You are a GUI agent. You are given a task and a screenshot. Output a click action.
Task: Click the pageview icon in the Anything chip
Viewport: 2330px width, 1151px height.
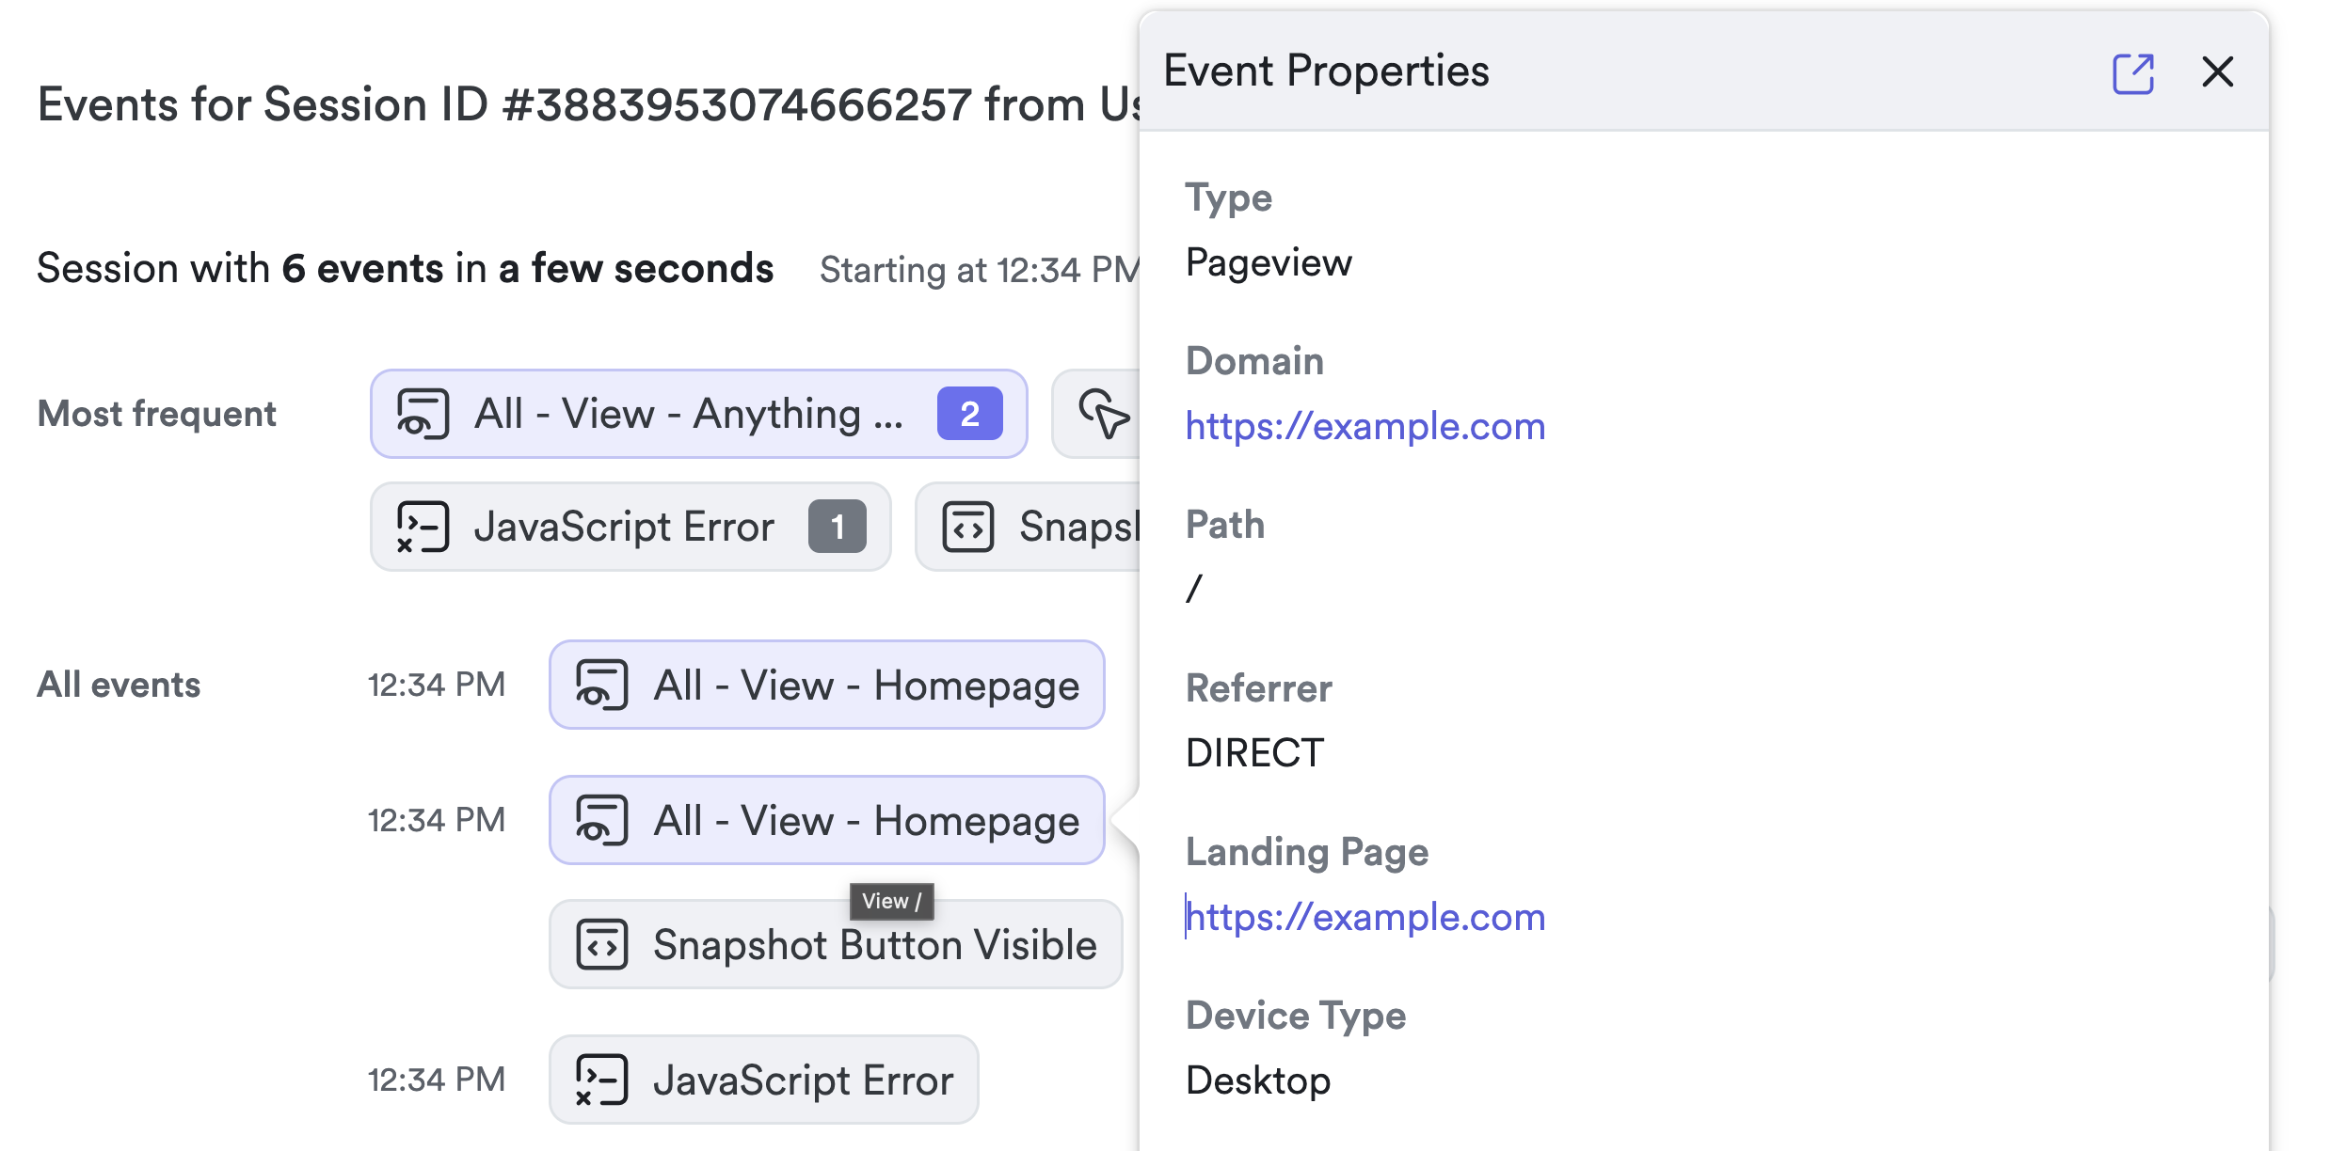click(x=423, y=414)
